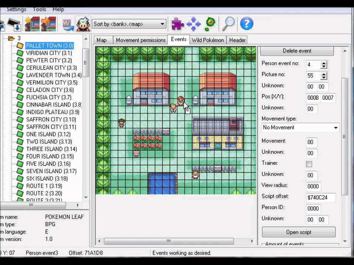354x265 pixels.
Task: Click the sign event near flower garden
Action: click(x=136, y=153)
